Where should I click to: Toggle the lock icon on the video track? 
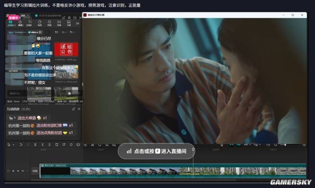[13, 171]
